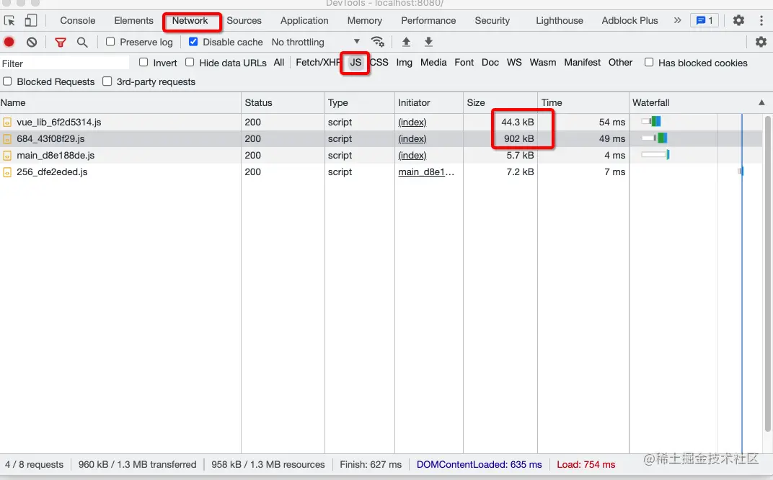Toggle the Preserve log checkbox
Viewport: 773px width, 480px height.
[110, 42]
